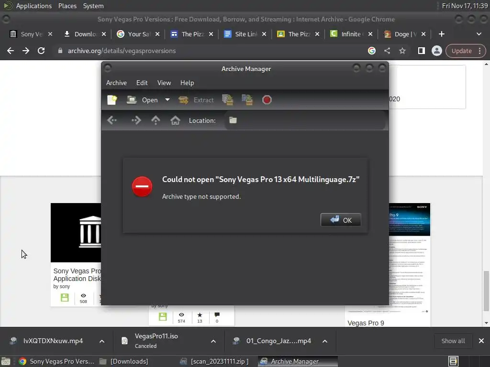
Task: Click the new archive icon
Action: tap(112, 100)
